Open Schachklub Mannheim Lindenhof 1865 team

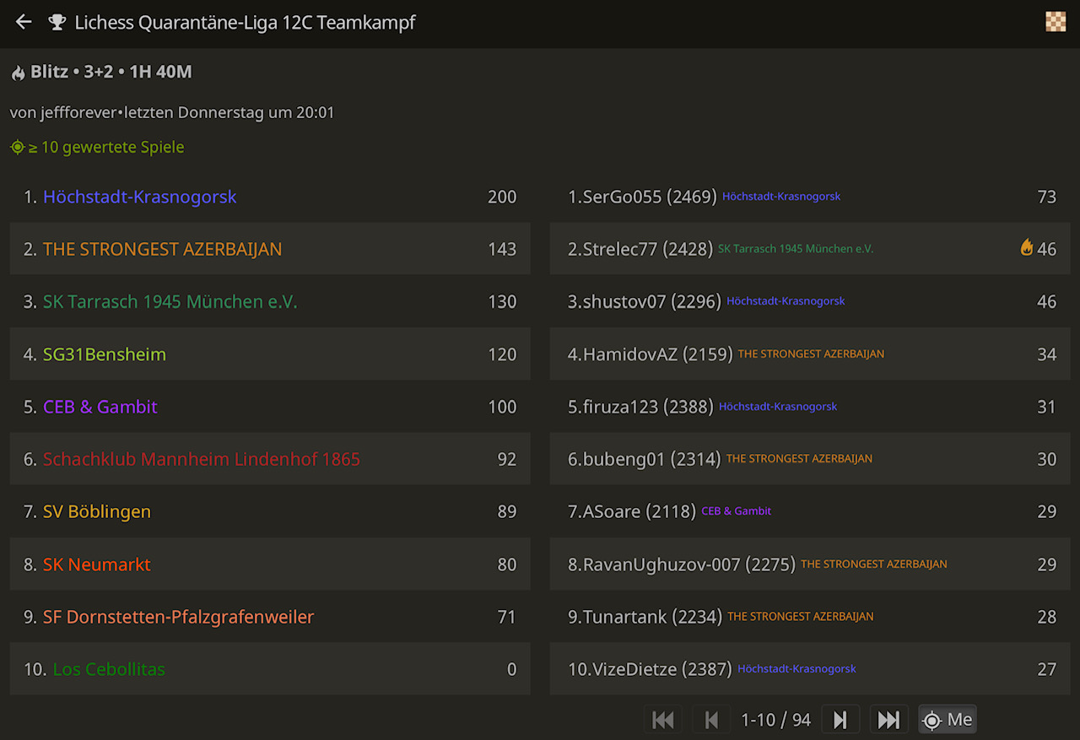(270, 459)
